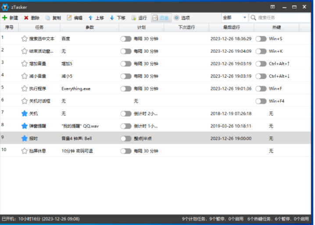Image resolution: width=315 pixels, height=225 pixels.
Task: Star the 搜索选中文本 task
Action: pyautogui.click(x=25, y=39)
